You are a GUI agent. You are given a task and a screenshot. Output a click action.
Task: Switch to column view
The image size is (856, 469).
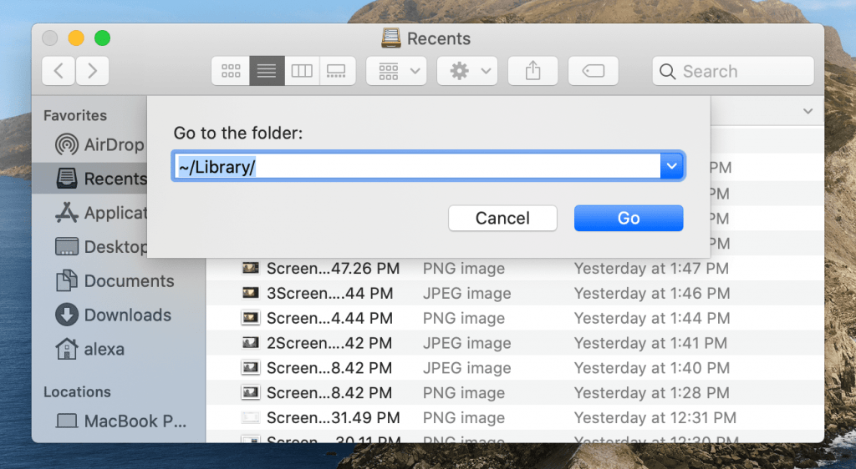(x=302, y=71)
